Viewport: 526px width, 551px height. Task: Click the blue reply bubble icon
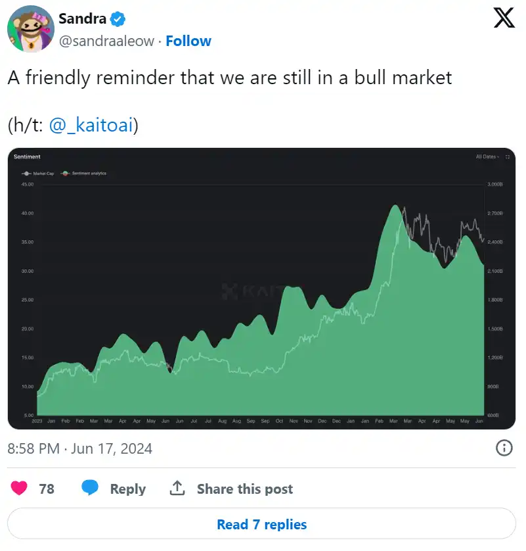pos(90,489)
